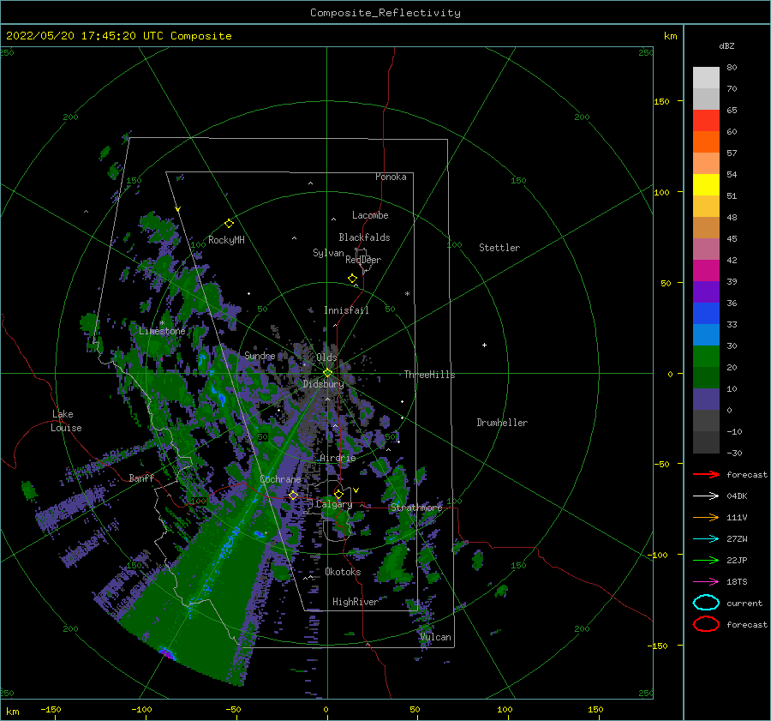Click the dBZ legend heading
The height and width of the screenshot is (721, 771).
click(726, 45)
